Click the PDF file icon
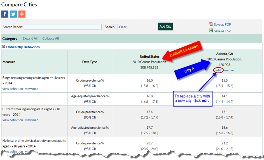The height and width of the screenshot is (160, 264). (211, 24)
